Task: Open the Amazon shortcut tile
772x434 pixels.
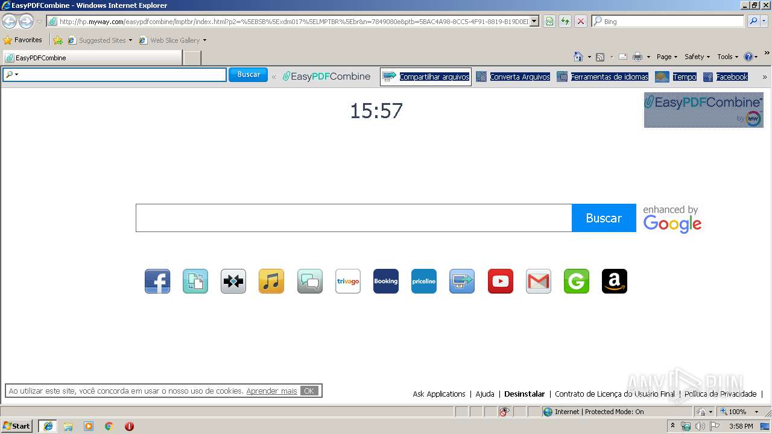Action: click(615, 281)
